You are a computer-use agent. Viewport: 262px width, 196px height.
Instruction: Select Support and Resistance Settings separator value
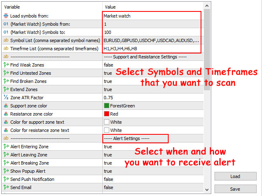(145, 57)
